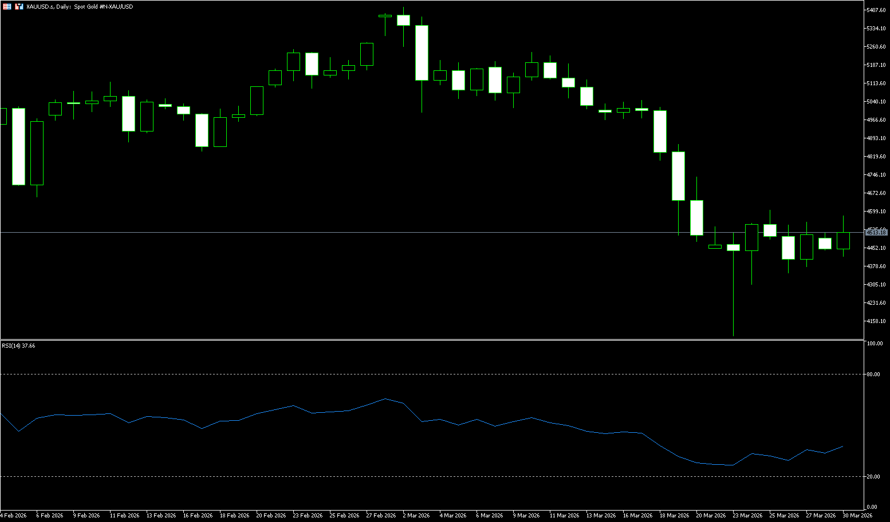Viewport: 890px width, 522px height.
Task: Select the 18 Mar 2026 date label
Action: pos(674,516)
